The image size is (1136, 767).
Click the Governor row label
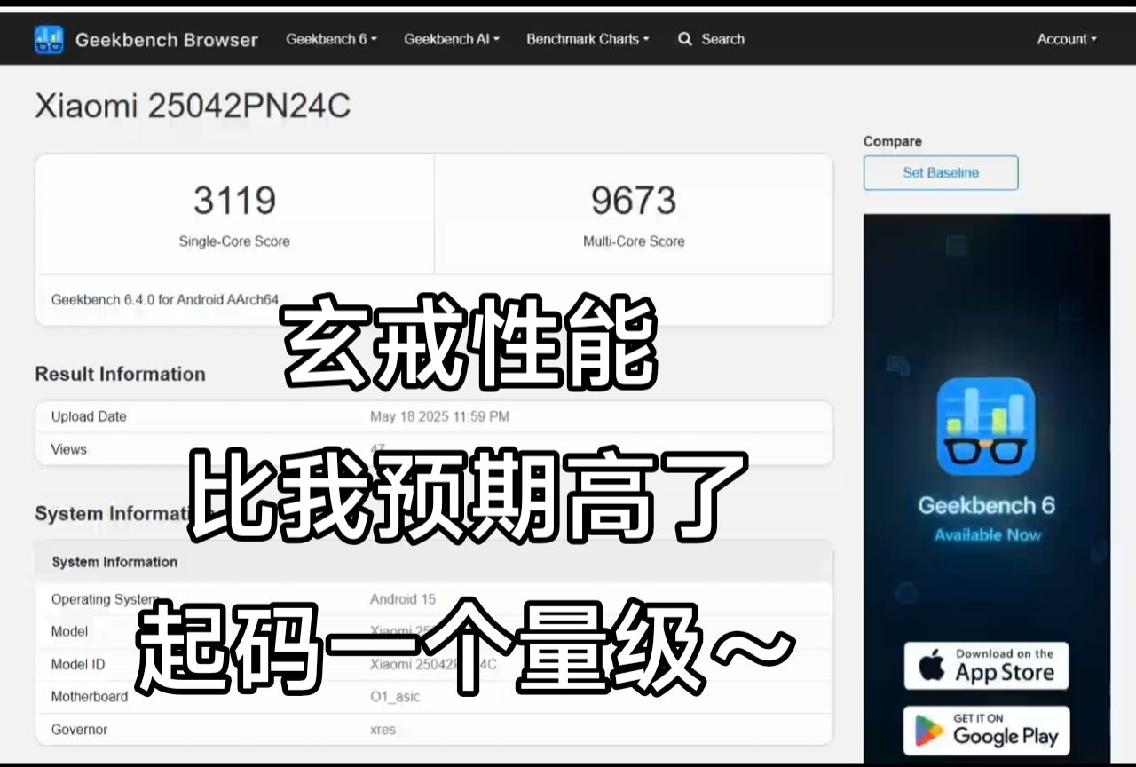tap(79, 730)
